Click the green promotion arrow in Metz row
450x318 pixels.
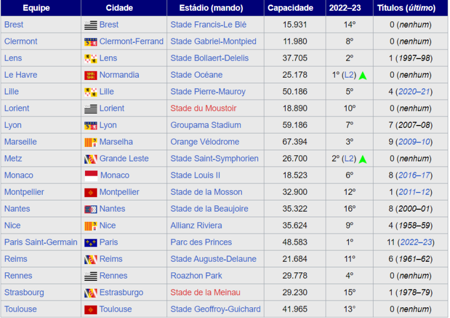click(363, 159)
